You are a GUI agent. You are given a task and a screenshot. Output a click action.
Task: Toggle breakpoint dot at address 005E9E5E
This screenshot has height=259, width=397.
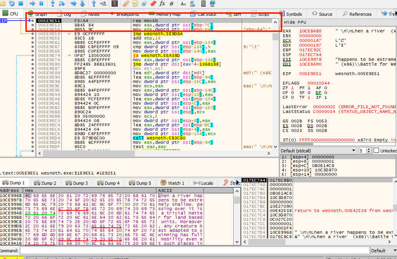32,38
